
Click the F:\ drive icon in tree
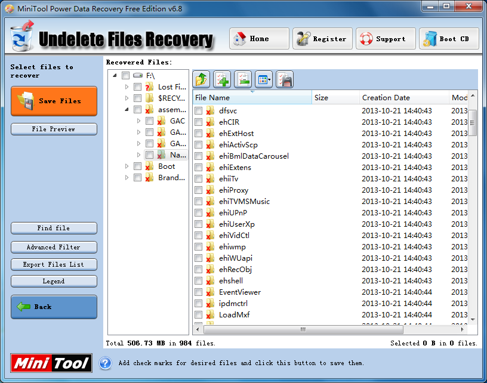pos(138,75)
